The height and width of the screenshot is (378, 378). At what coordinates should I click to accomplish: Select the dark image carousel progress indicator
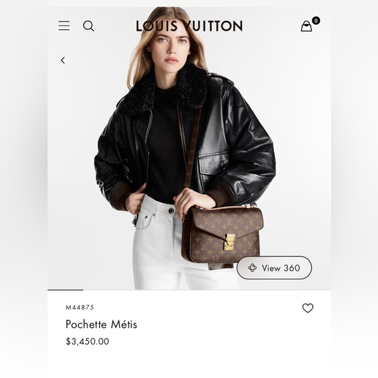[x=65, y=290]
